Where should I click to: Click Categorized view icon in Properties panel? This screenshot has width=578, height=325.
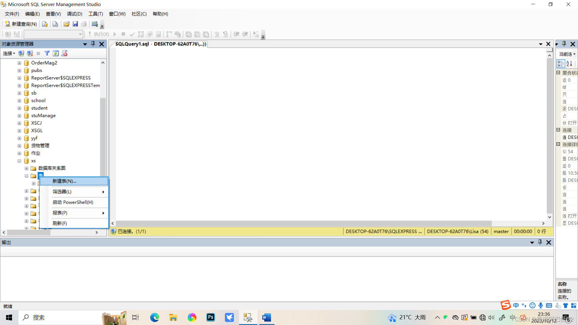tap(561, 63)
